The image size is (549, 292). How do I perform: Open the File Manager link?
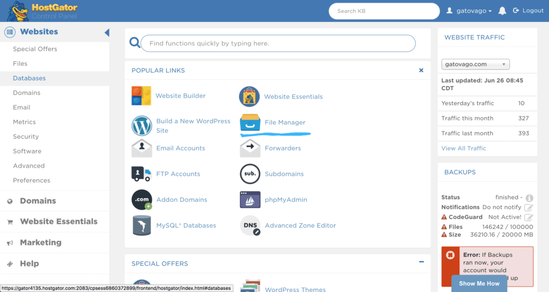point(285,122)
